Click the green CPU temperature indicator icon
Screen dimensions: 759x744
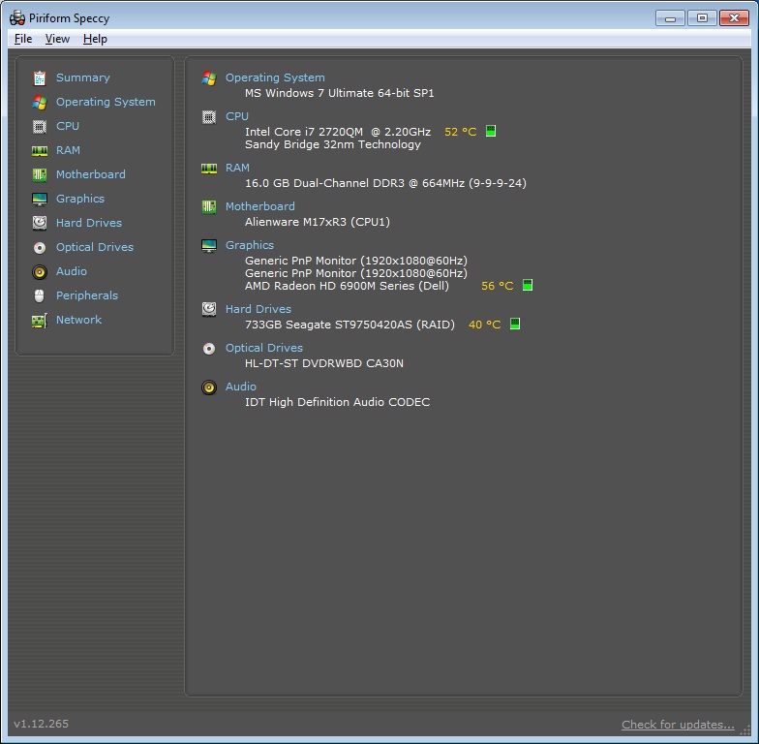tap(490, 131)
